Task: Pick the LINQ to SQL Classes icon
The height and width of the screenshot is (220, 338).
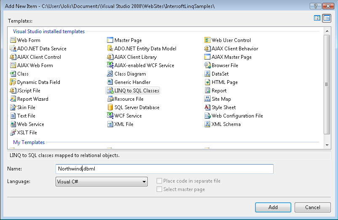Action: point(110,90)
